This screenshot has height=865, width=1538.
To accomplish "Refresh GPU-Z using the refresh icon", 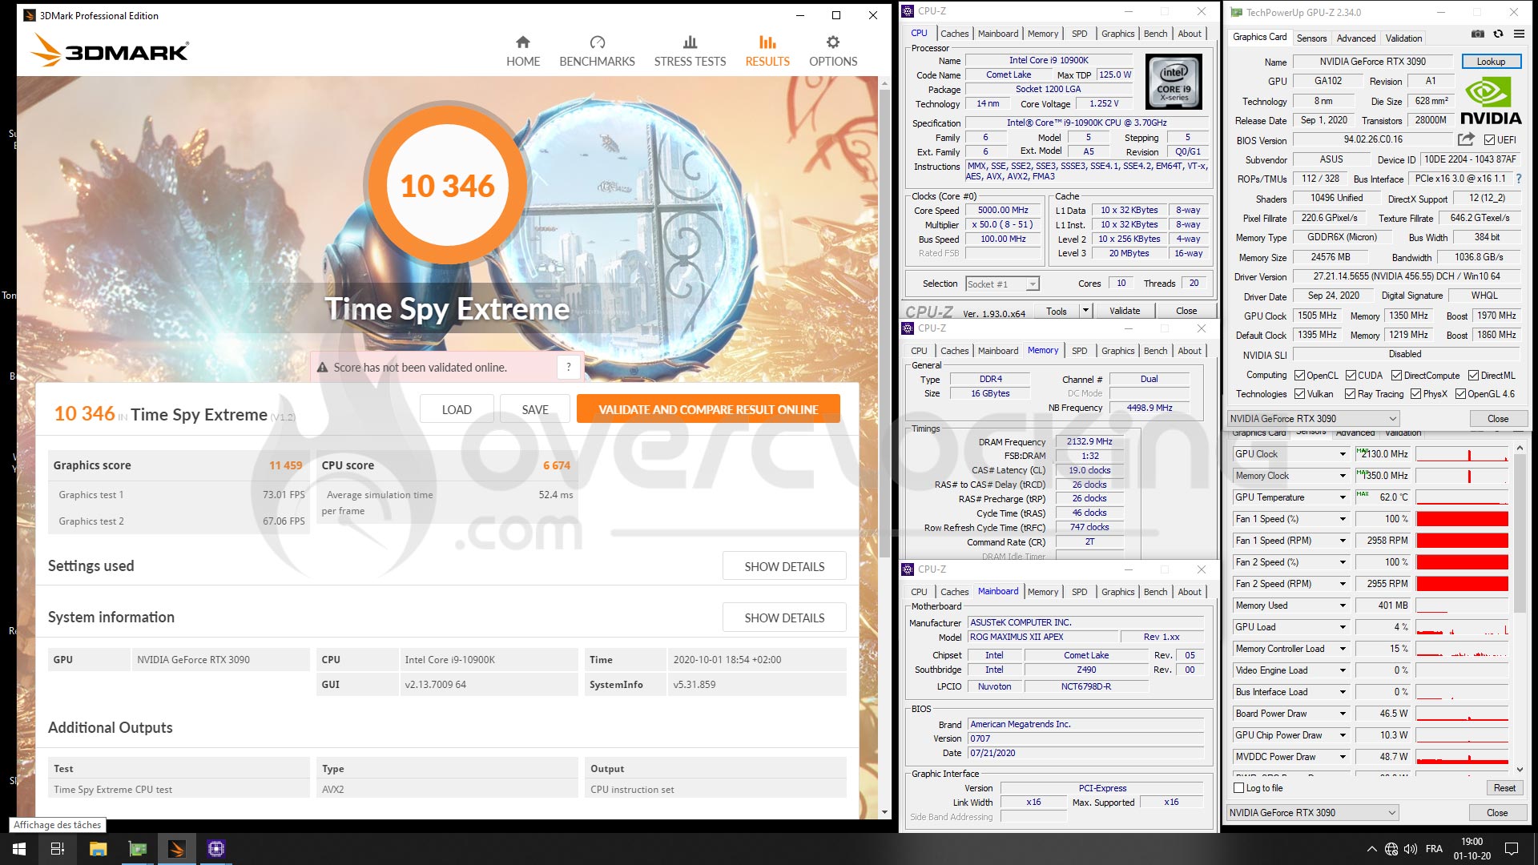I will [1498, 34].
